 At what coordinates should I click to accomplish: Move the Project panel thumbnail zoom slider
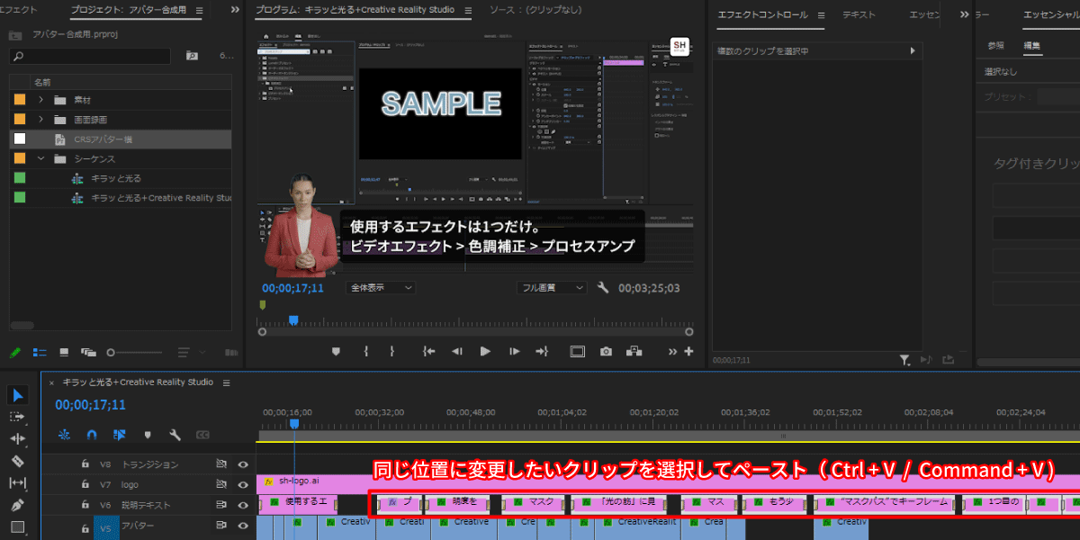pos(112,352)
